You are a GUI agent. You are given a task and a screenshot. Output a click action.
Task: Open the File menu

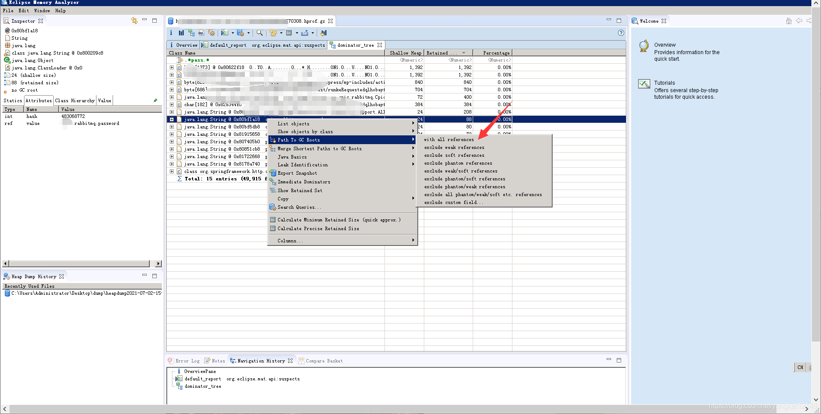coord(8,10)
